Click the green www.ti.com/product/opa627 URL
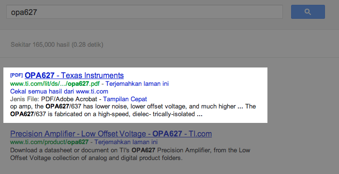 [x=49, y=142]
